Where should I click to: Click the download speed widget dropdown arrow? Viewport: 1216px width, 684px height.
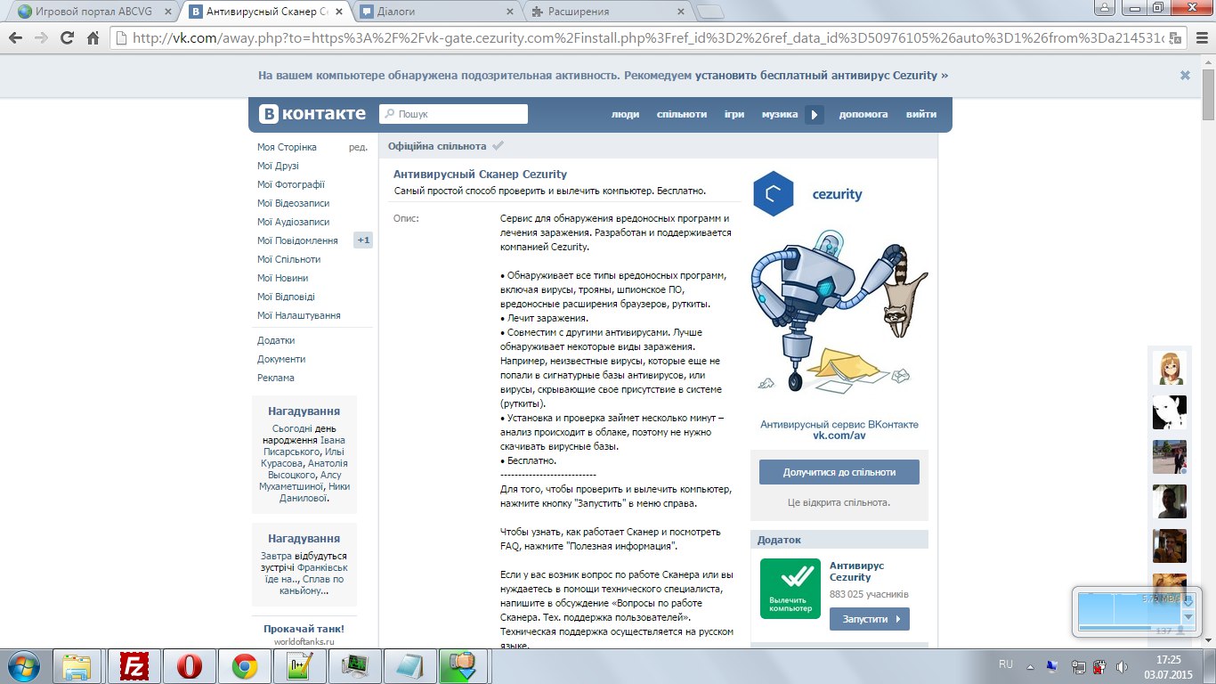1188,616
